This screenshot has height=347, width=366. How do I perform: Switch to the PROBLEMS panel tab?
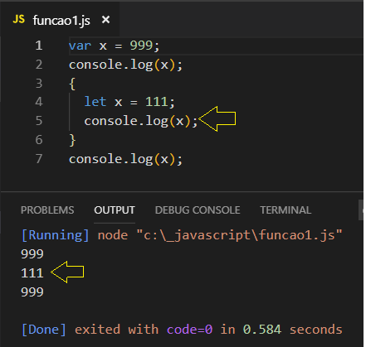(47, 210)
